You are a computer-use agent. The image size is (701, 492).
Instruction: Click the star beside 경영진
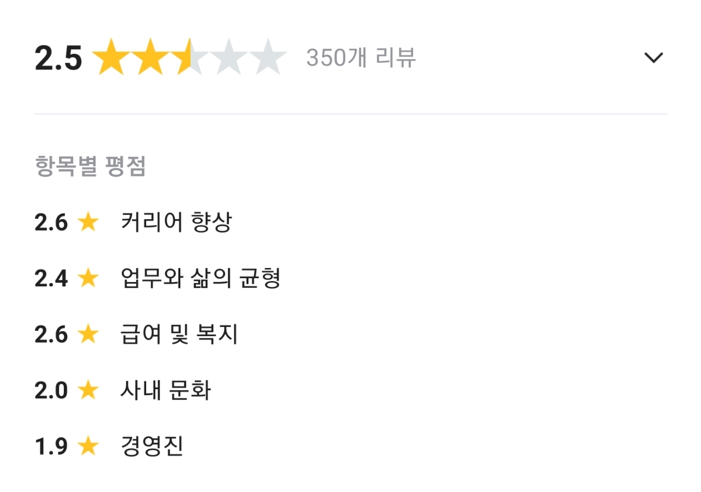pos(88,447)
